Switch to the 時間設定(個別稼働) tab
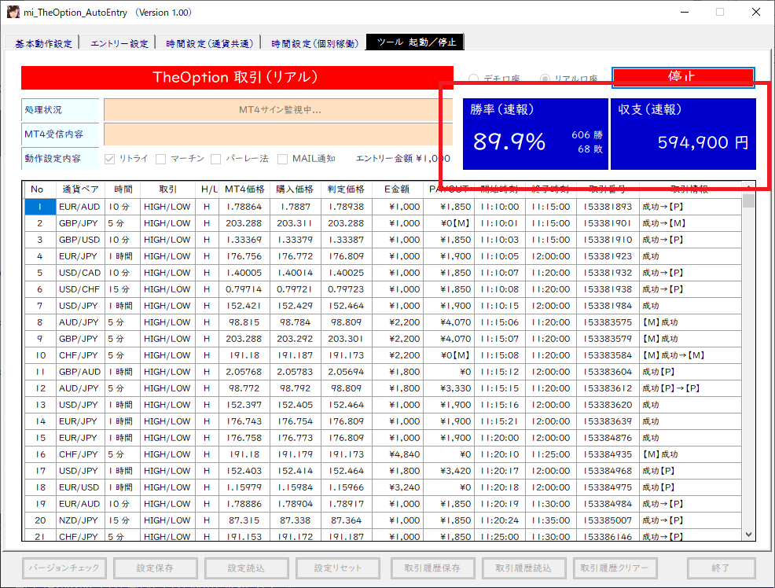The height and width of the screenshot is (588, 775). click(x=314, y=43)
